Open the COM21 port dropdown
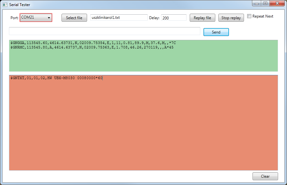Screen dimensions: 287x185 pos(36,18)
